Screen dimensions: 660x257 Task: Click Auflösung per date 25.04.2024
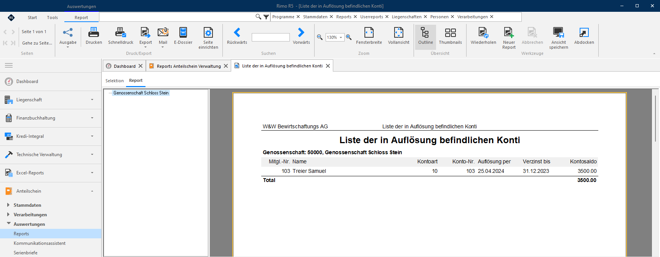pyautogui.click(x=491, y=171)
